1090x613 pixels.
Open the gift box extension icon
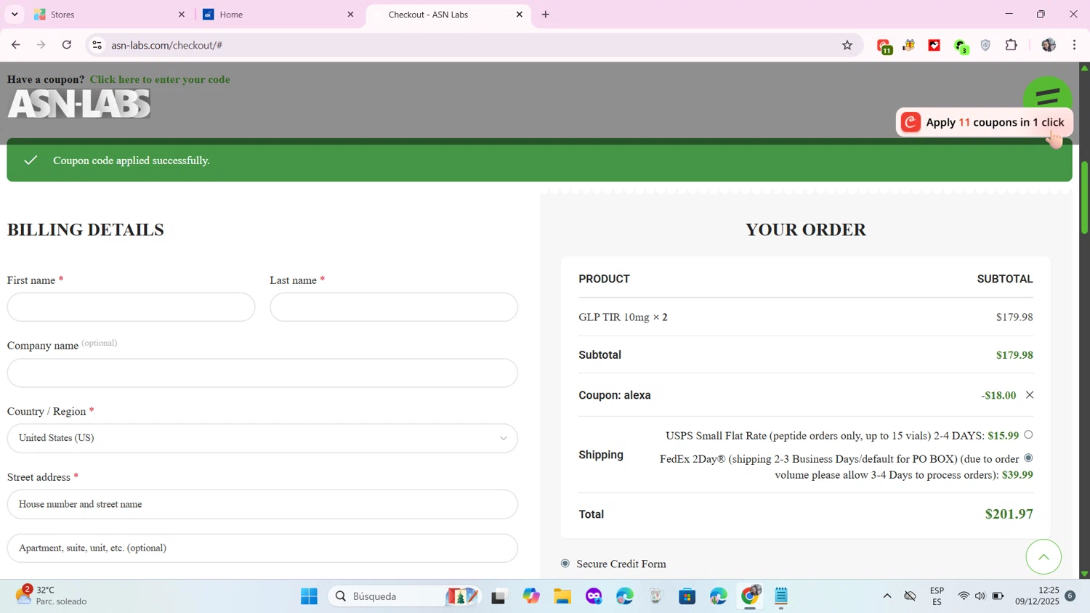coord(909,45)
